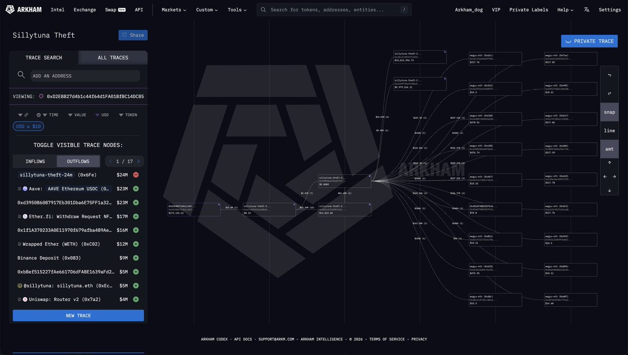Go to previous page of trace nodes
The width and height of the screenshot is (628, 355).
110,162
